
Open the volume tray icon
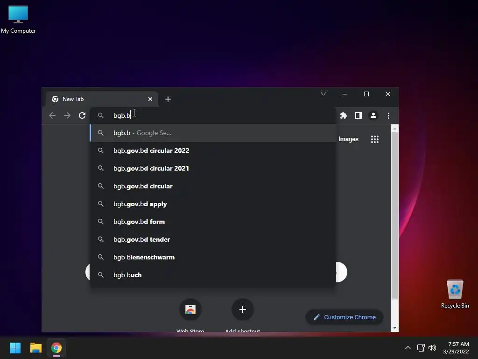click(432, 348)
